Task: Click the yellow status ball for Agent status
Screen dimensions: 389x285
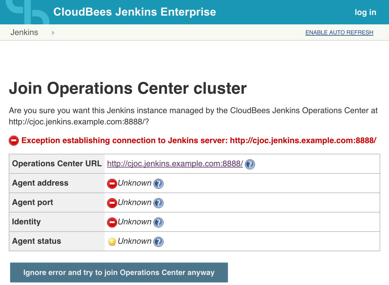Action: pos(112,242)
